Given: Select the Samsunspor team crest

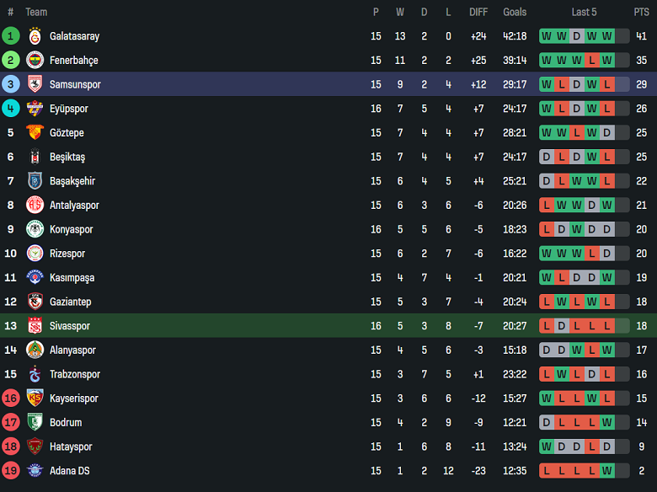Looking at the screenshot, I should pyautogui.click(x=35, y=84).
